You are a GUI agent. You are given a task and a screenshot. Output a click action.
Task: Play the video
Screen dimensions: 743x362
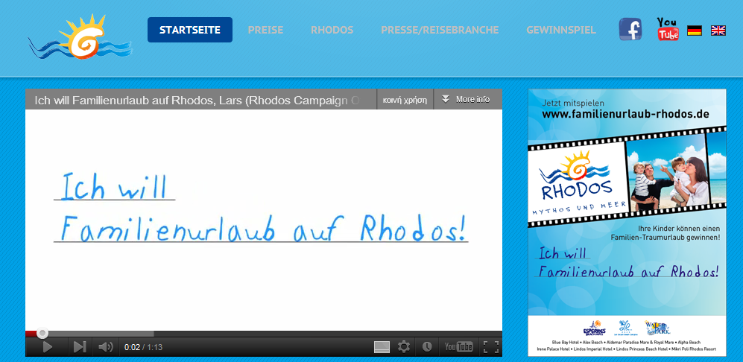click(x=47, y=346)
